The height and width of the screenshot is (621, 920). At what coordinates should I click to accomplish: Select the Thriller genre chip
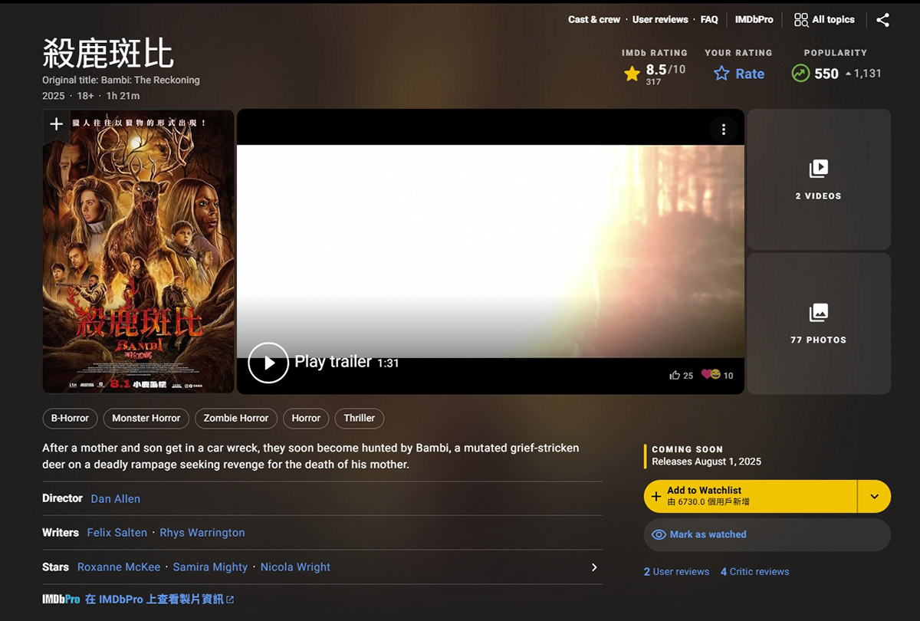[x=359, y=419]
